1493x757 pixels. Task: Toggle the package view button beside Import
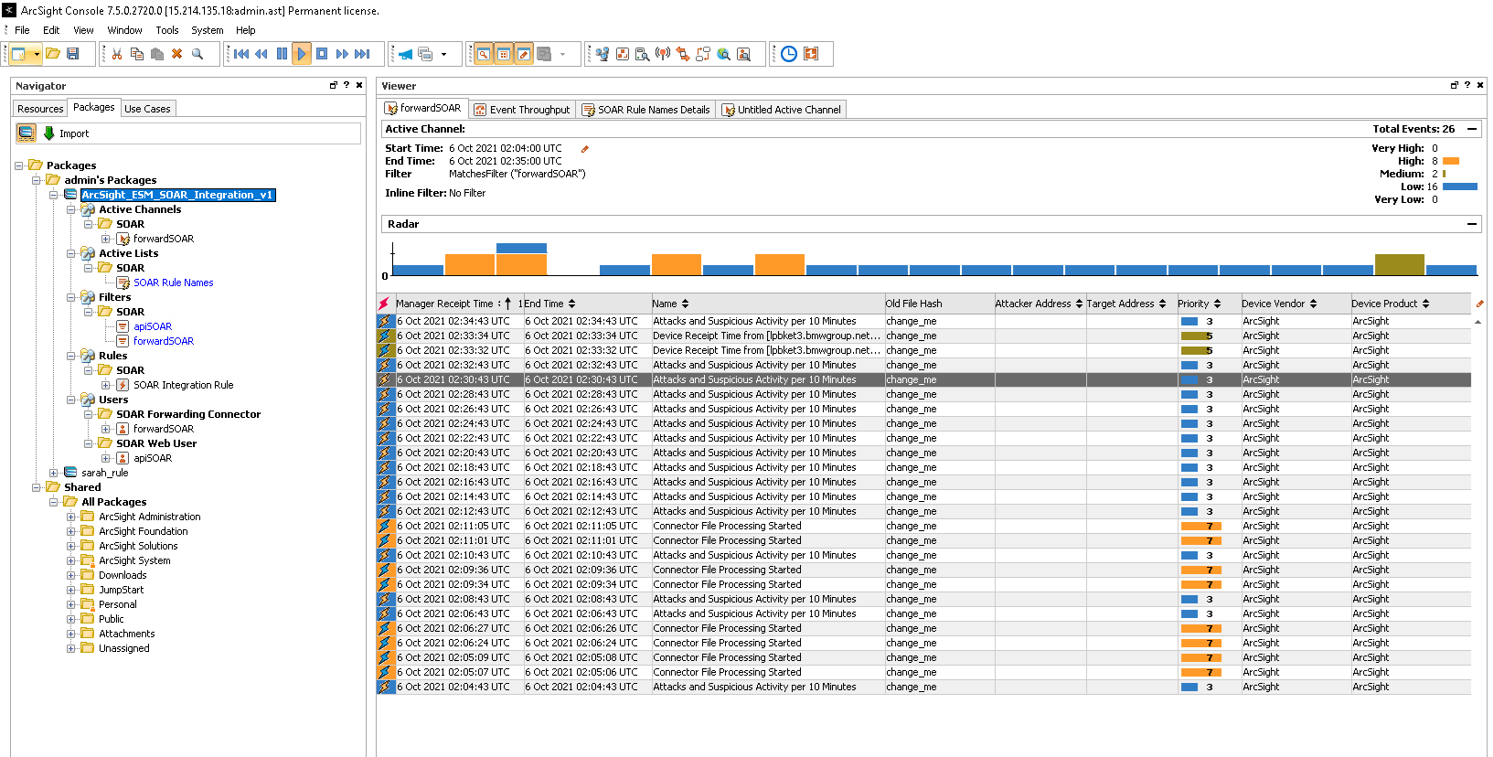point(27,133)
